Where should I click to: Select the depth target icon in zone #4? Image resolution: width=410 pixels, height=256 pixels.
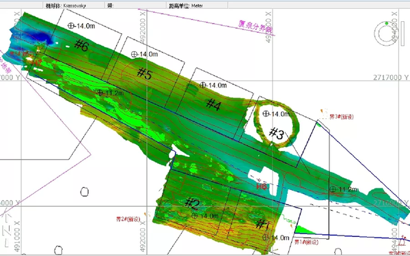pyautogui.click(x=203, y=85)
